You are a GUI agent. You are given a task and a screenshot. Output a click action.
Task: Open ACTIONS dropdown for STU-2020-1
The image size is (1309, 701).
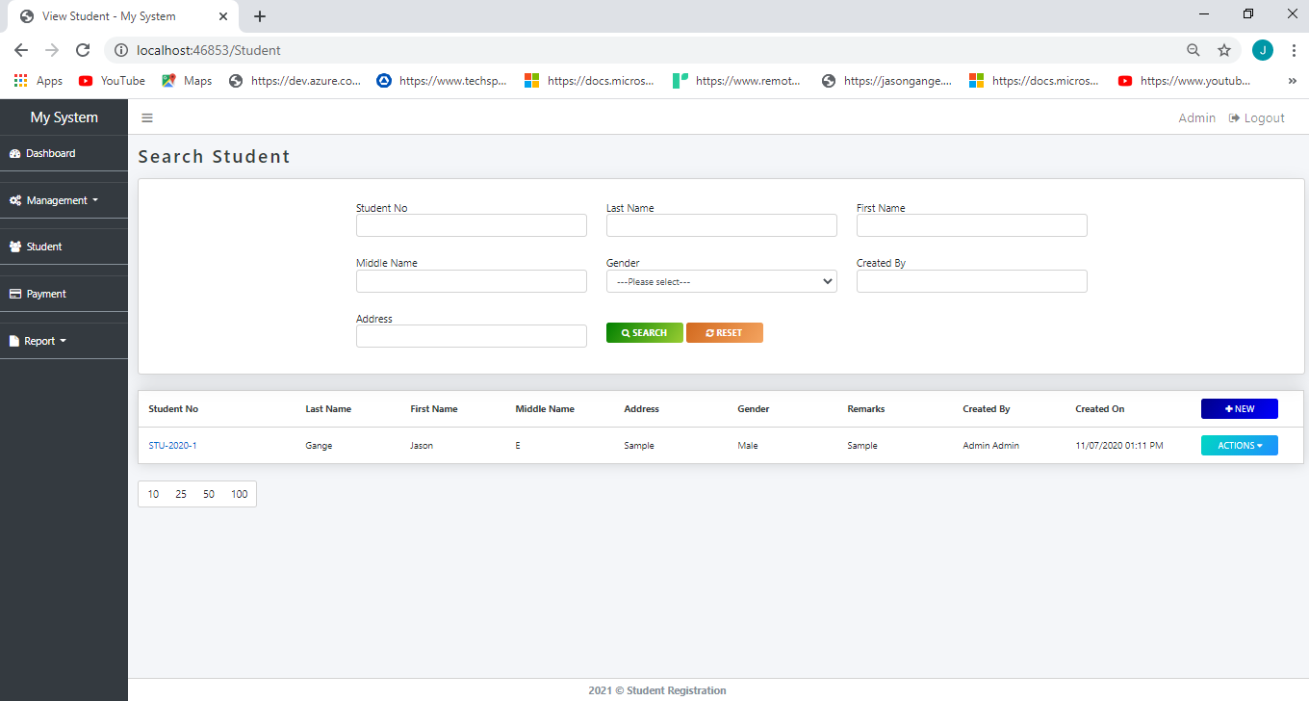pyautogui.click(x=1240, y=446)
